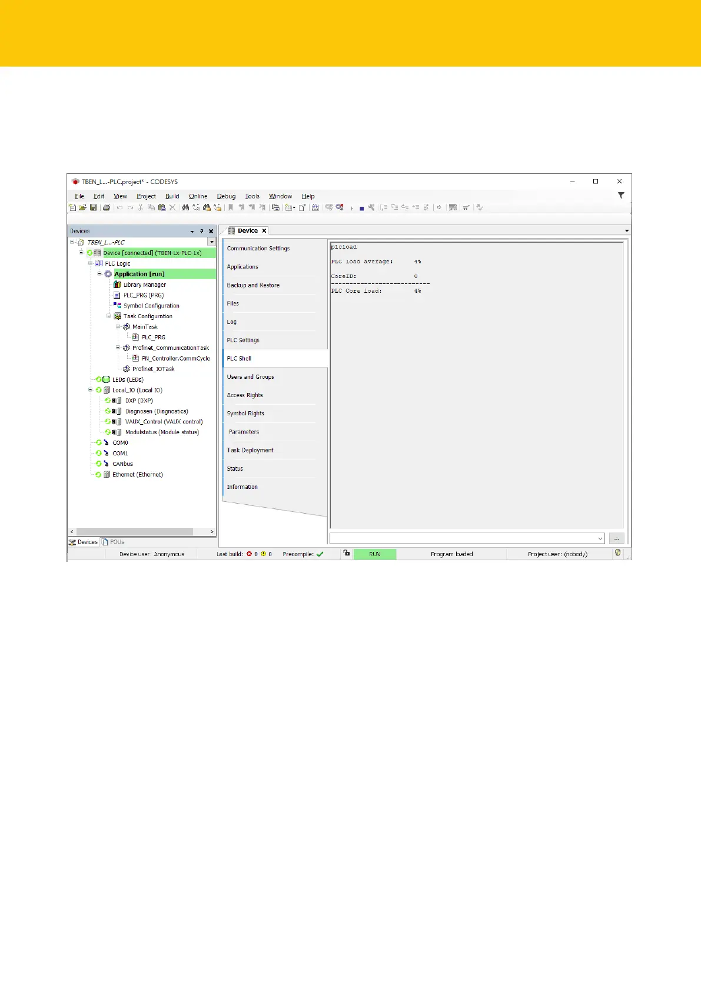
Task: Collapse the PLC Logic tree node
Action: [90, 263]
